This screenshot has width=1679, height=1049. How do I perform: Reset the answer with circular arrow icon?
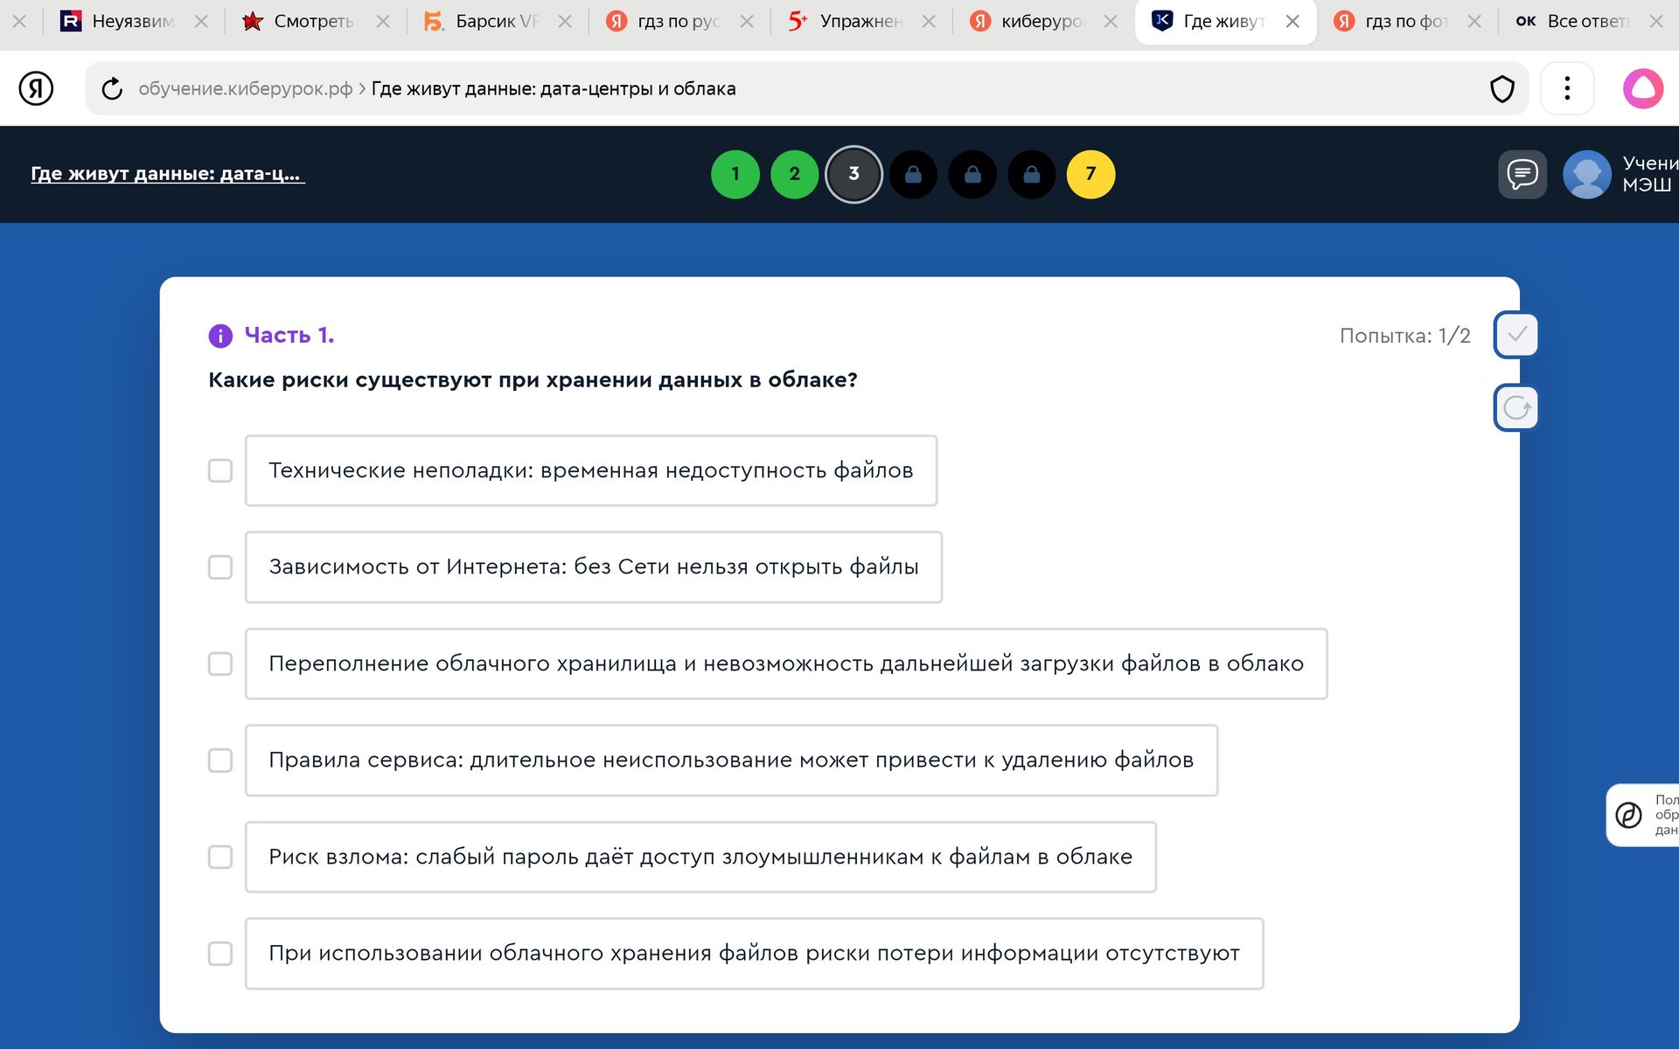1516,407
